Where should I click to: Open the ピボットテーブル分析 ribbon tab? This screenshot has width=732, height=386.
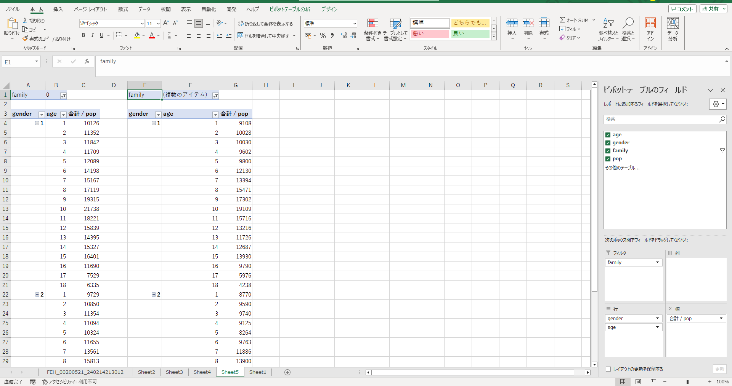290,9
